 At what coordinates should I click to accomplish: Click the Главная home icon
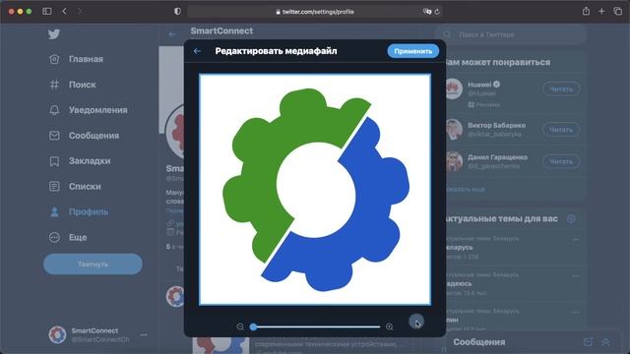[54, 59]
